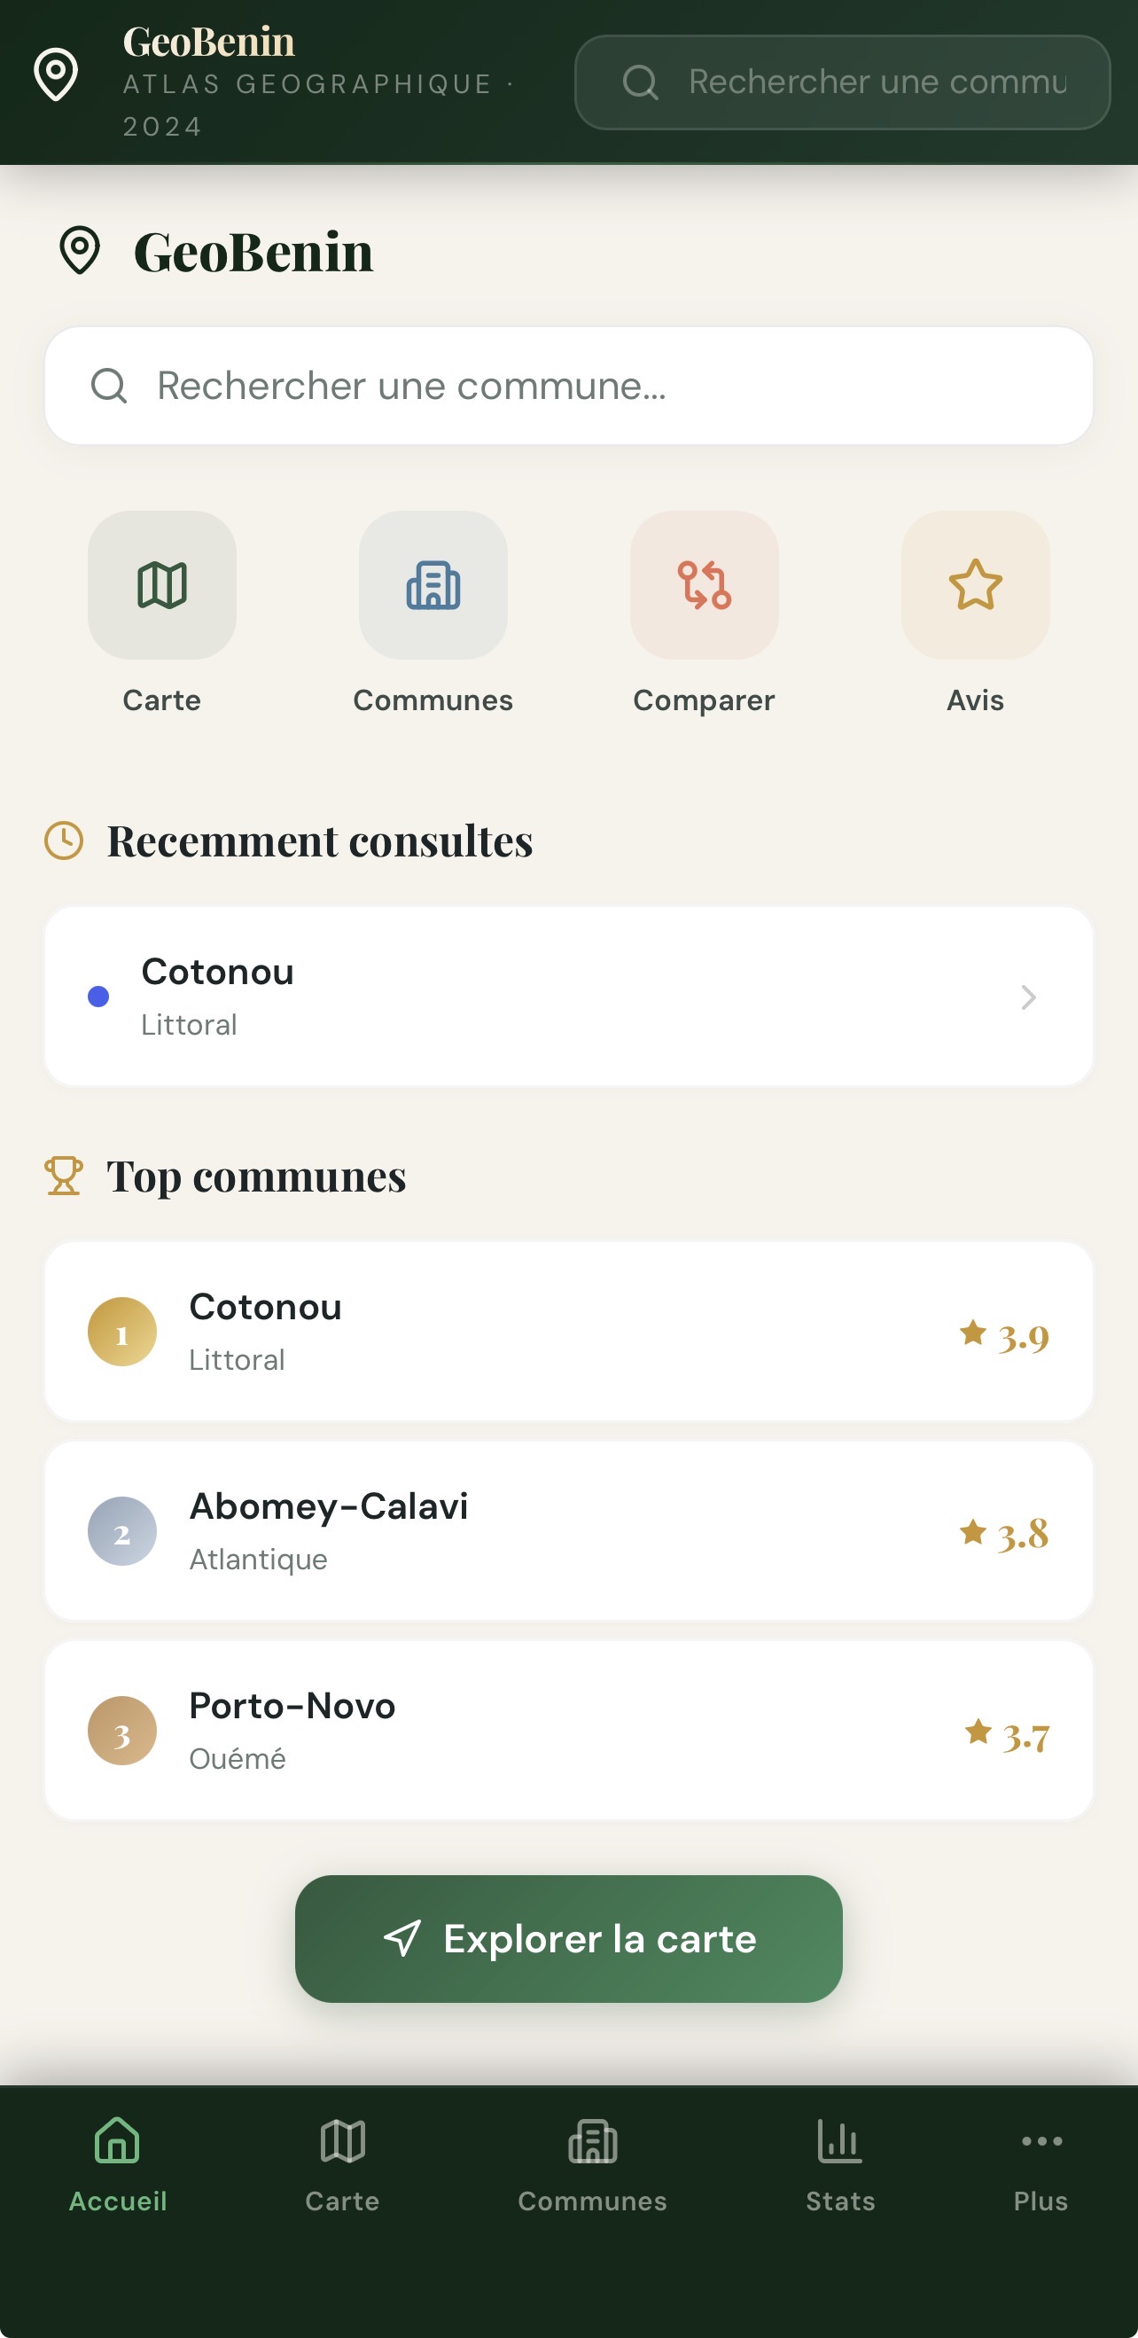Switch to the Accueil bottom tab
The width and height of the screenshot is (1138, 2338).
point(118,2164)
